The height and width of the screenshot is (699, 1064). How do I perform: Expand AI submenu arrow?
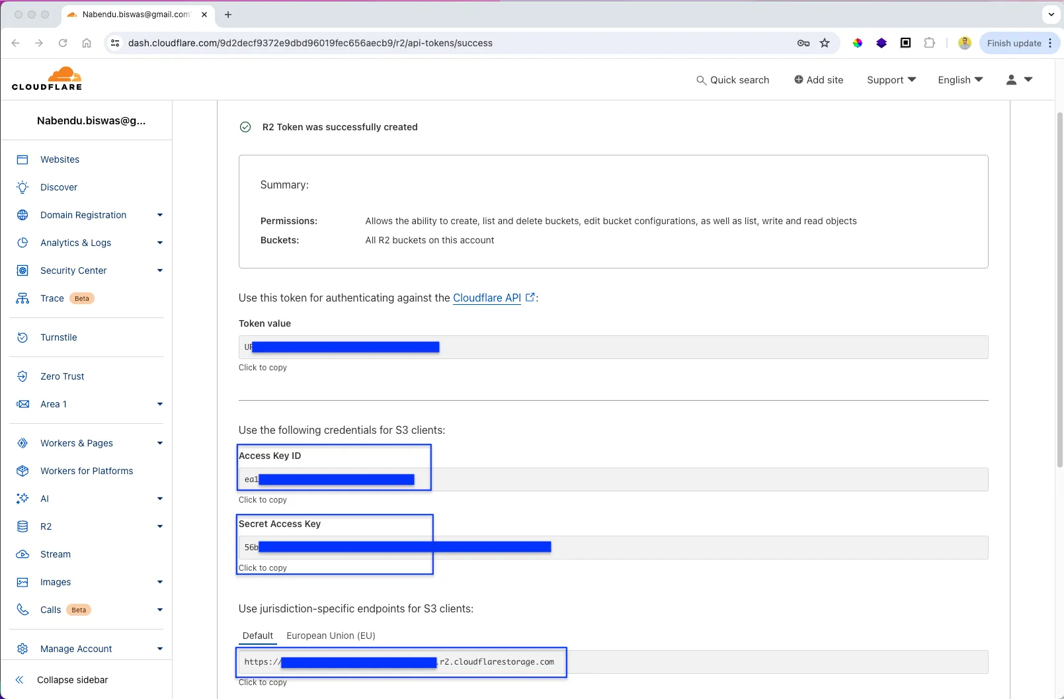coord(159,499)
